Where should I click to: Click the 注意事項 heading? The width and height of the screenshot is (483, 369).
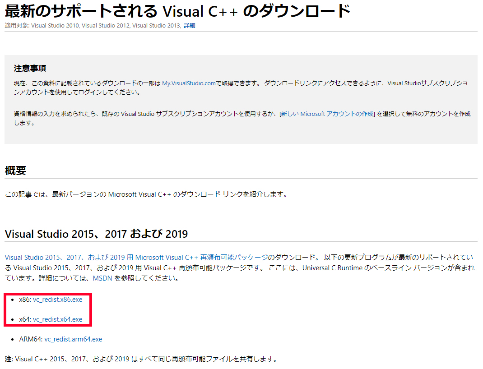pyautogui.click(x=30, y=68)
